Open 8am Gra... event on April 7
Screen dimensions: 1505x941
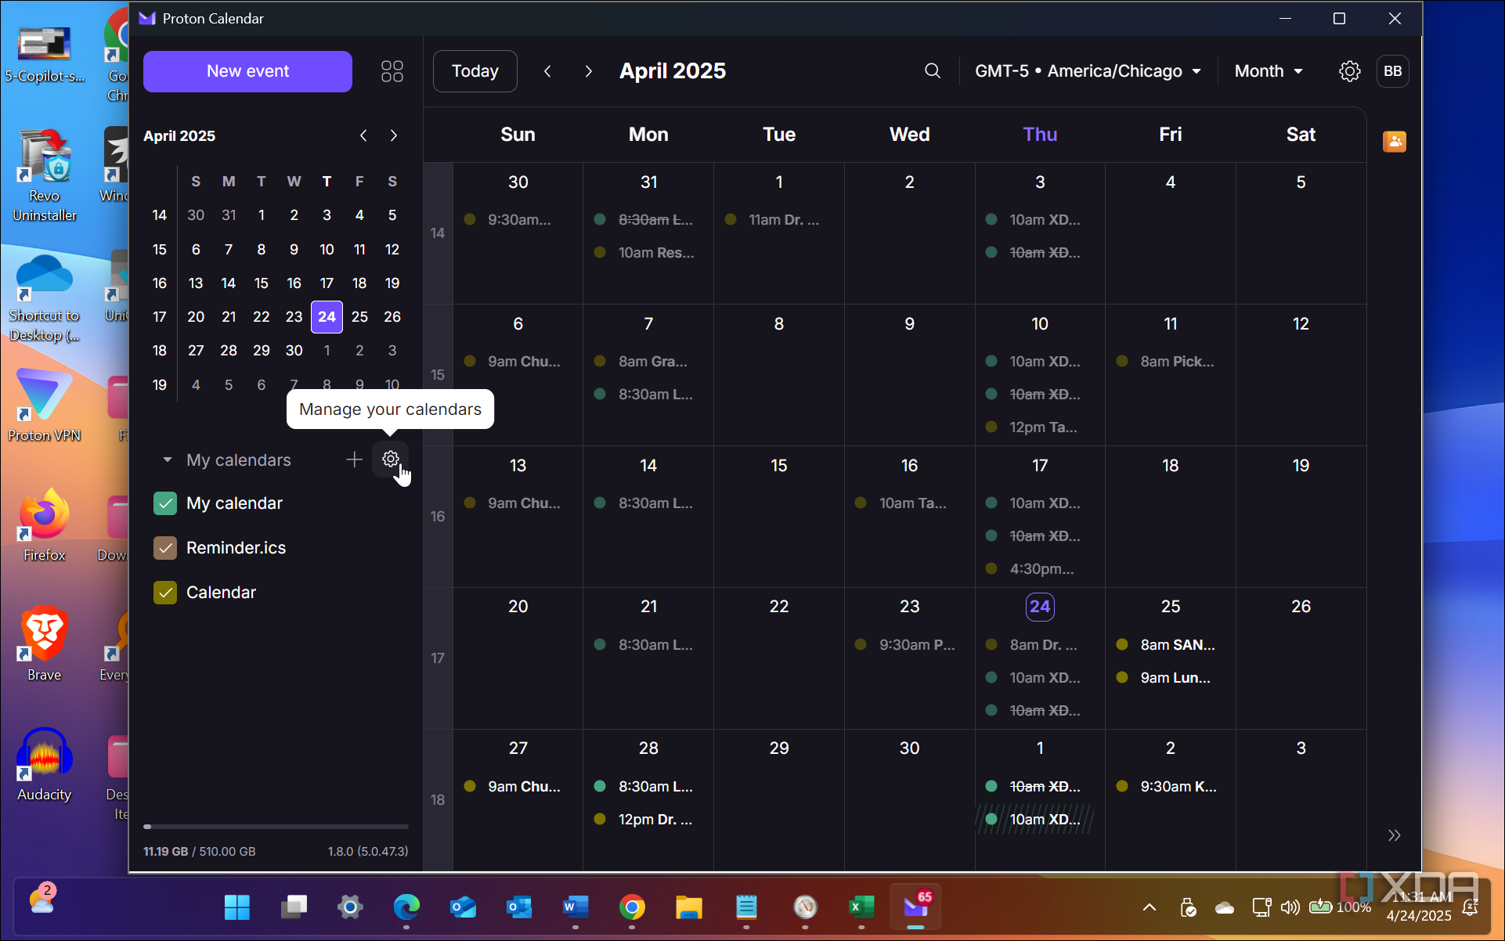tap(648, 362)
